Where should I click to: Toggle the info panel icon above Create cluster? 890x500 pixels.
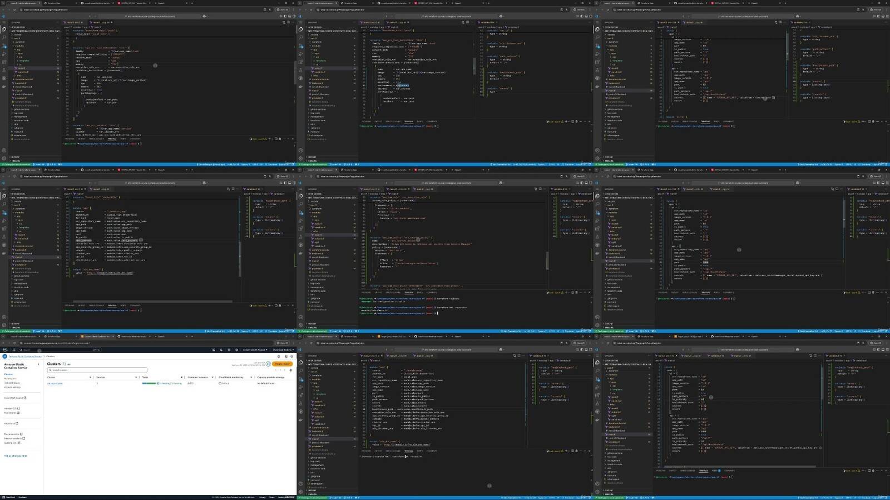[286, 356]
